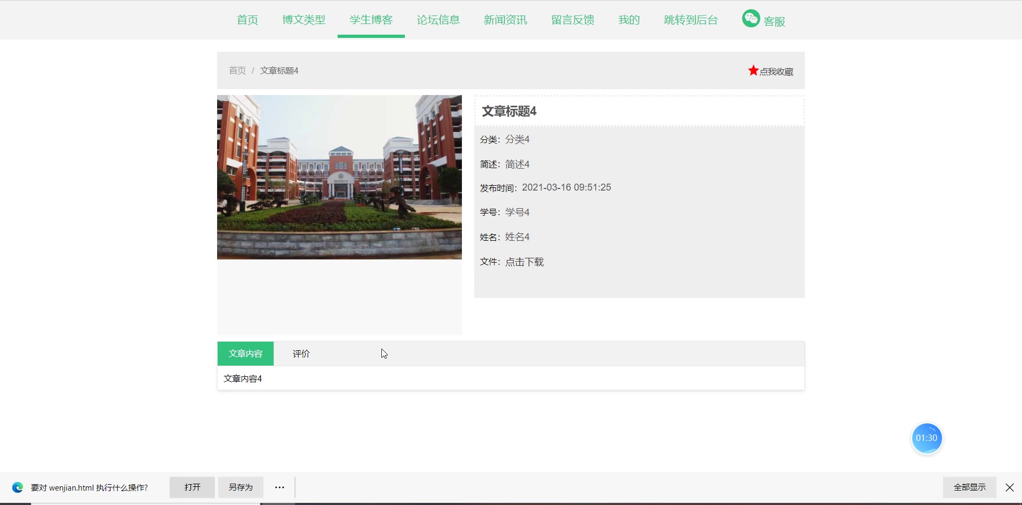This screenshot has width=1022, height=505.
Task: Click the Edge browser icon in download bar
Action: (18, 487)
